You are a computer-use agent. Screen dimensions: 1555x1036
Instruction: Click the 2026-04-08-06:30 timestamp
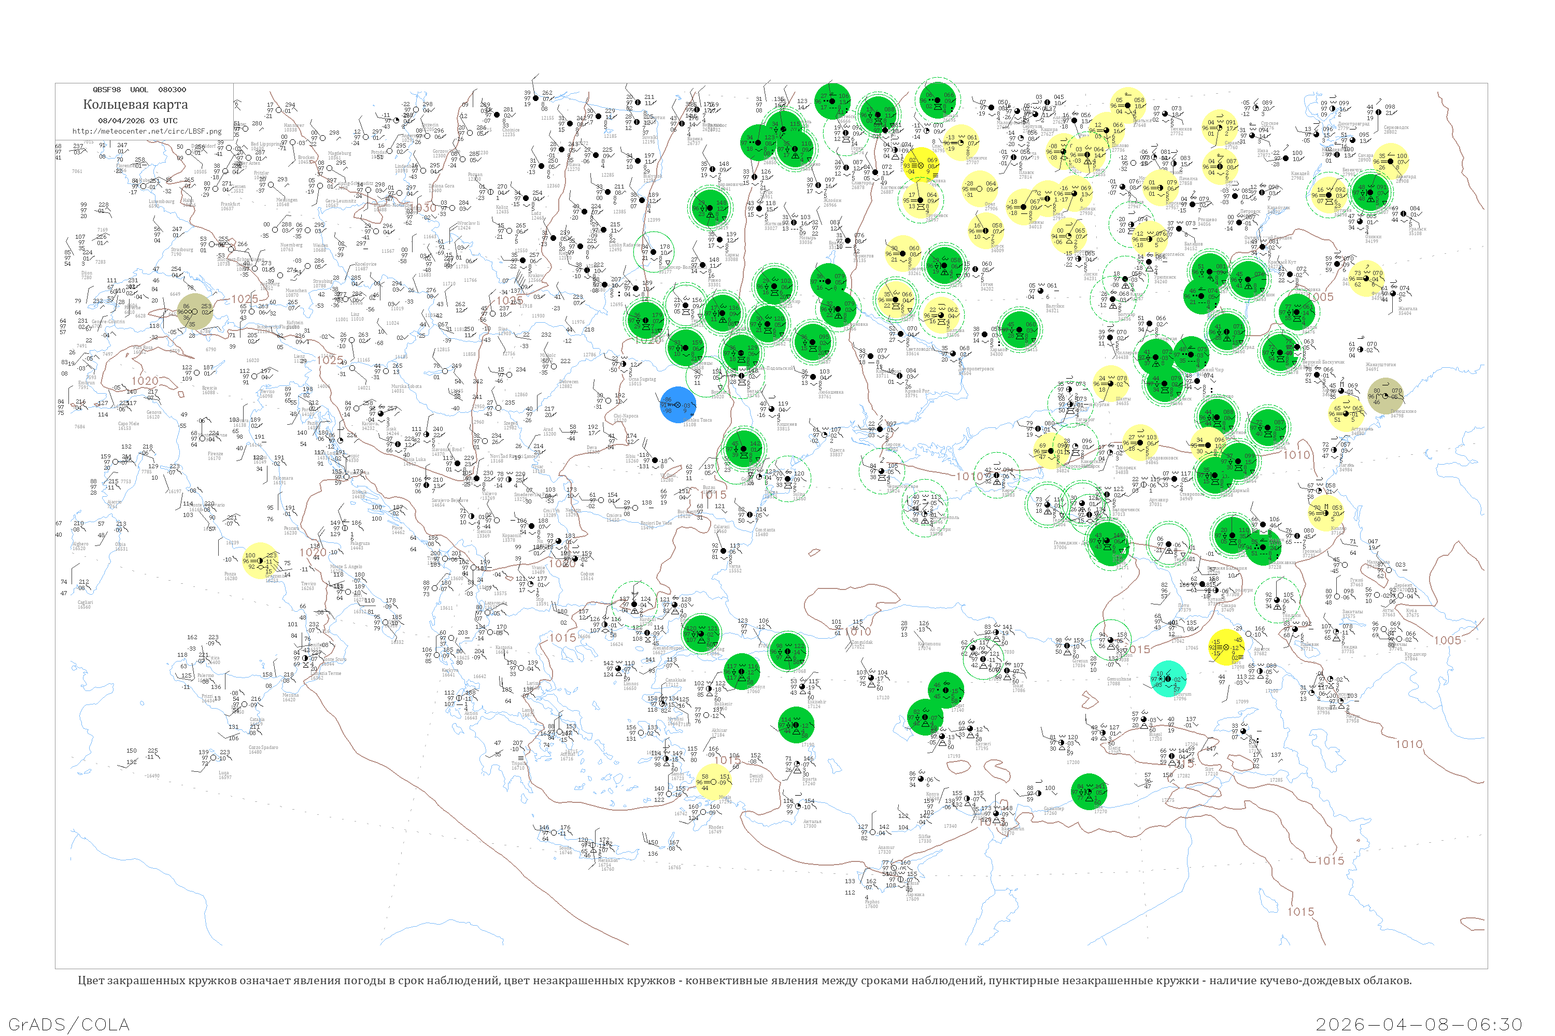coord(1419,1024)
